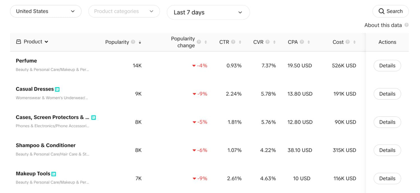The height and width of the screenshot is (193, 420).
Task: Sort the table by Cost arrows
Action: [354, 42]
